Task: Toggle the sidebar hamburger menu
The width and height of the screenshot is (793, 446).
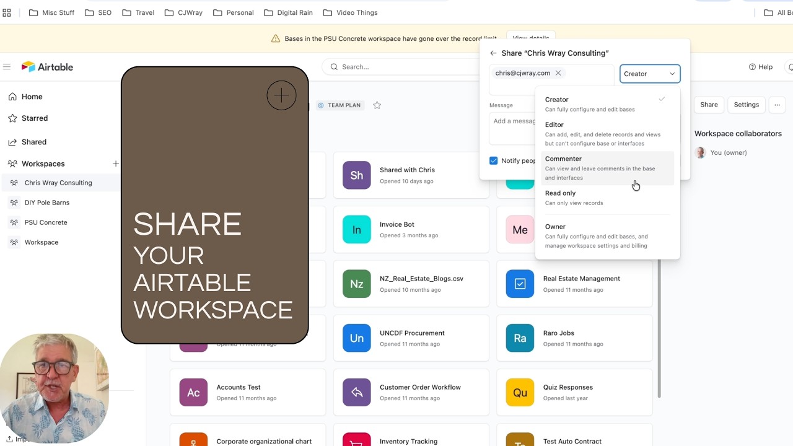Action: coord(7,67)
